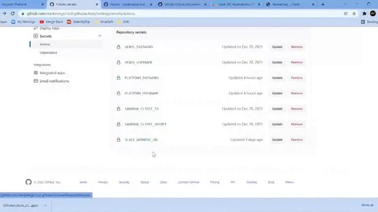This screenshot has height=212, width=378.
Task: Expand the downloaded file options arrow
Action: 45,206
